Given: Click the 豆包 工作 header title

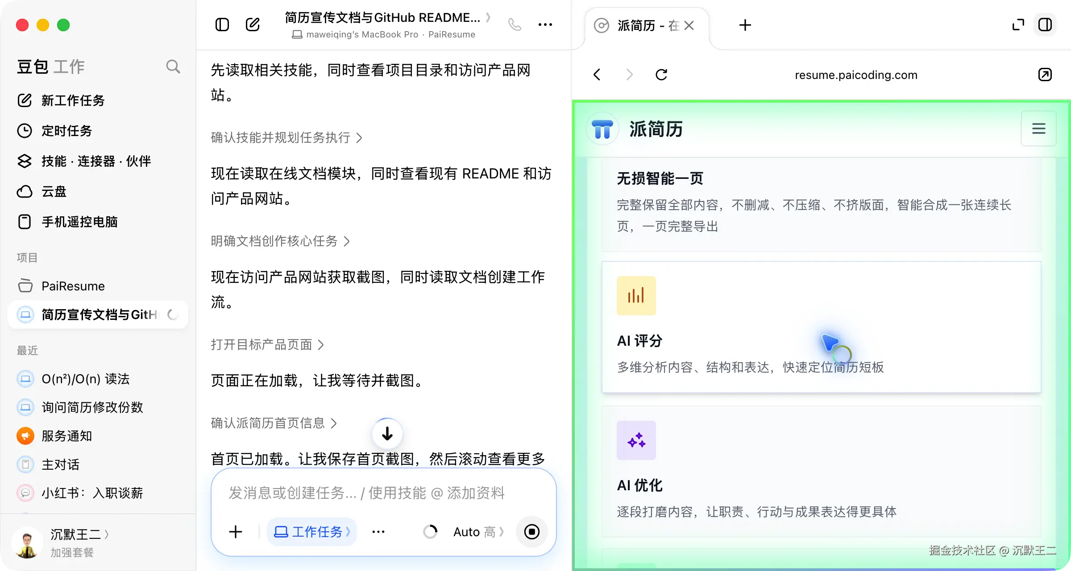Looking at the screenshot, I should 50,67.
